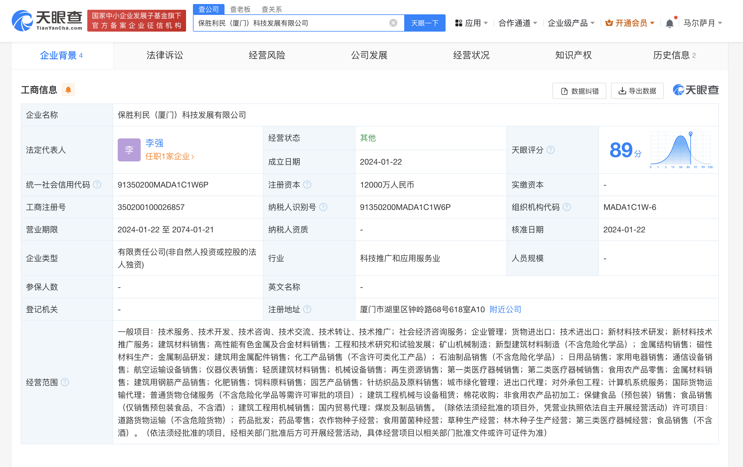Screen dimensions: 743x467
Task: Click the help icon next to 注册资本
Action: tap(307, 185)
